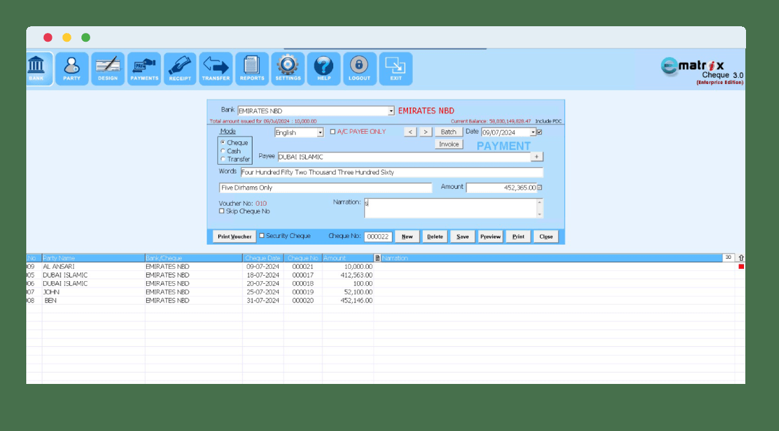Go to the Payments section

pyautogui.click(x=144, y=69)
